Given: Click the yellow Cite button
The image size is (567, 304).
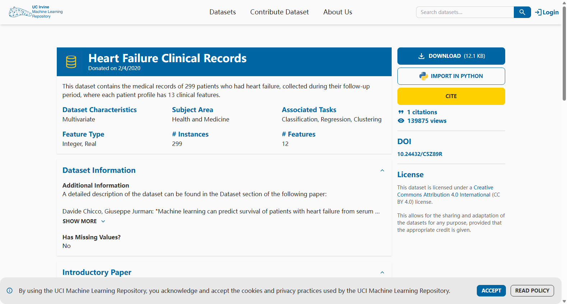Looking at the screenshot, I should click(x=451, y=96).
